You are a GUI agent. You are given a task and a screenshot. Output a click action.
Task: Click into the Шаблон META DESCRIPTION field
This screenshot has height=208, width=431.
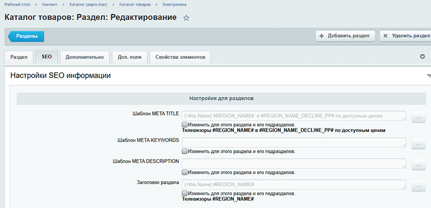[294, 163]
